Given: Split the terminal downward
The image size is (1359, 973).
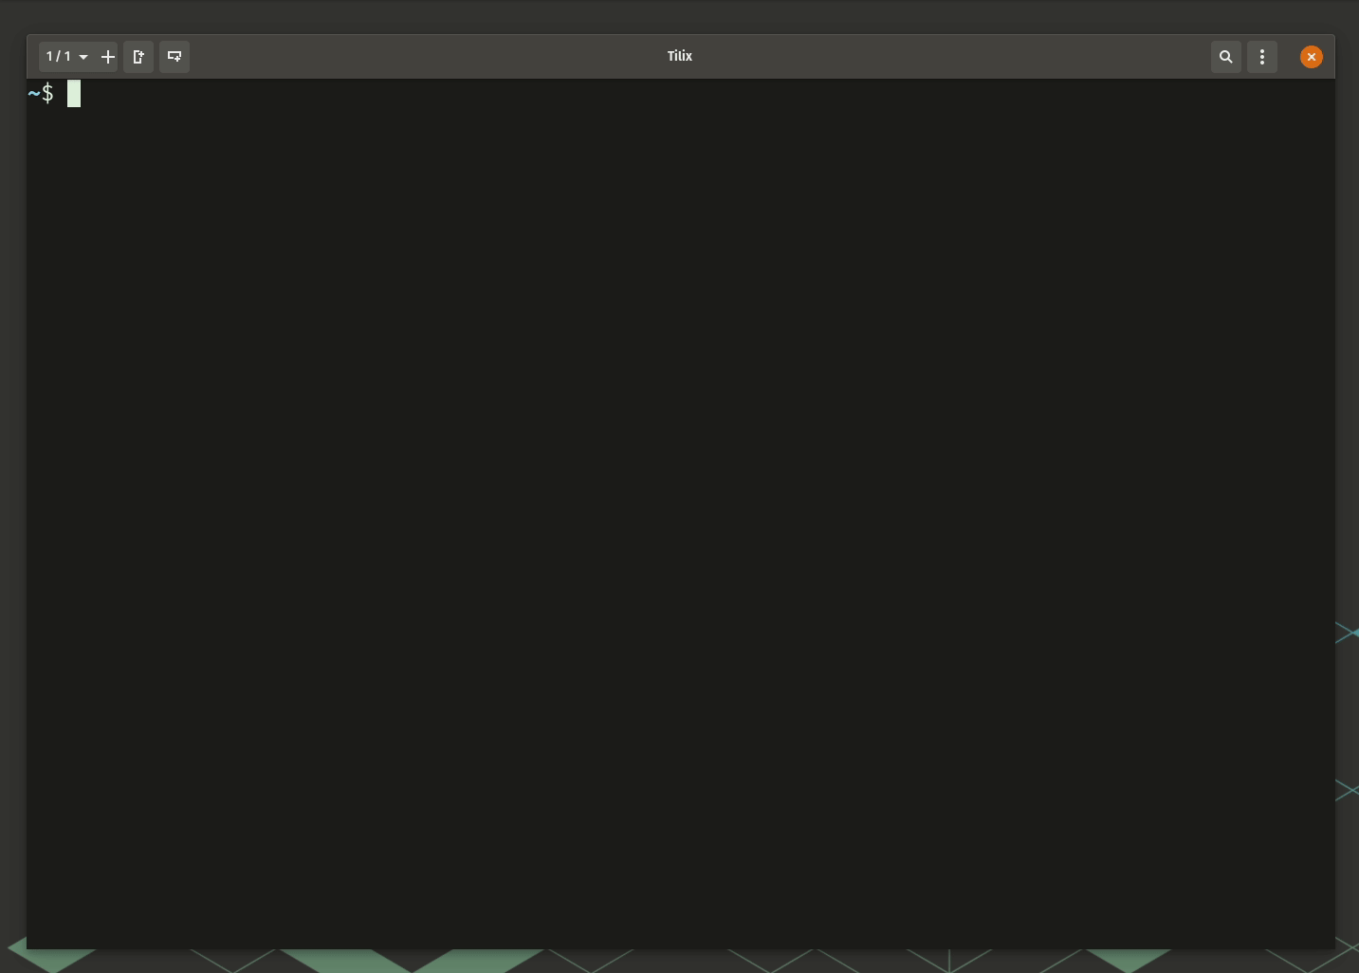Looking at the screenshot, I should pyautogui.click(x=174, y=57).
